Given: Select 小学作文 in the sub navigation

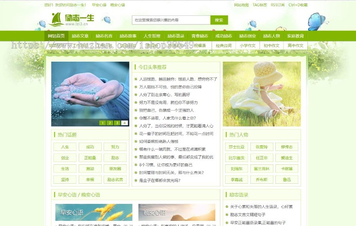Looking at the screenshot, I should [248, 45].
